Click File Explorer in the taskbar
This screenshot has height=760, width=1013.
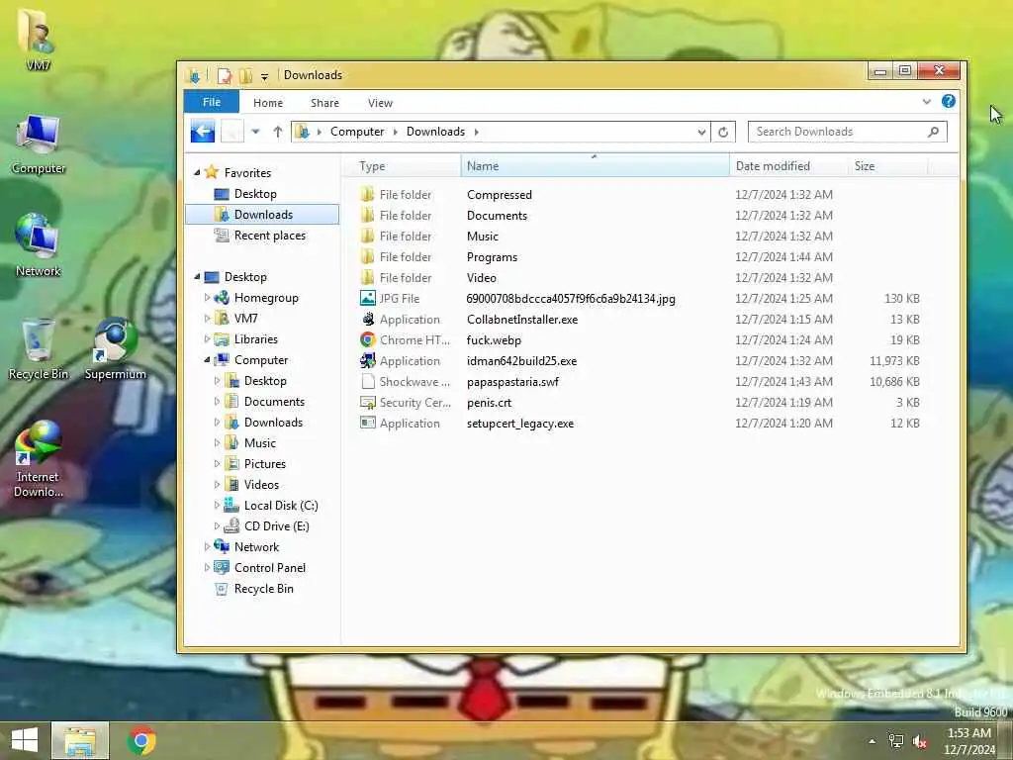point(80,740)
